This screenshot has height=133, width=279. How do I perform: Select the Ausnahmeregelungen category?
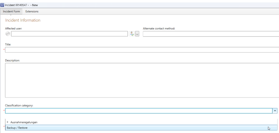[x=24, y=122]
